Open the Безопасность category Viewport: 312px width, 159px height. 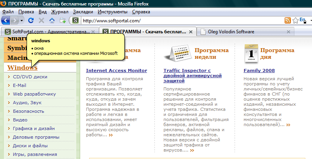point(29,111)
